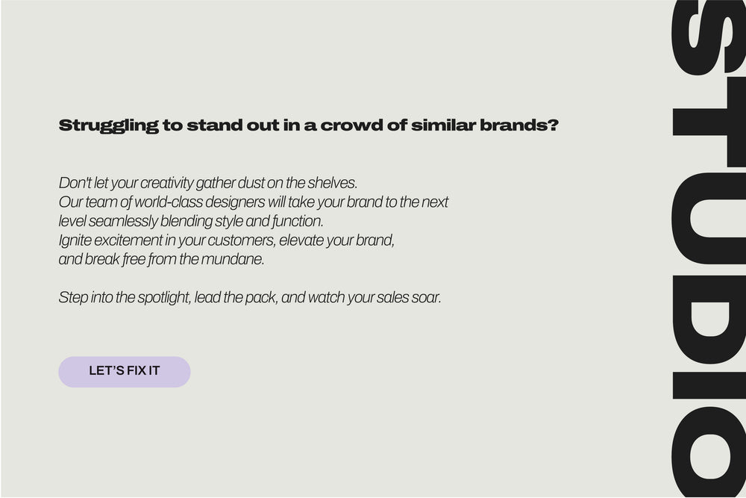The image size is (746, 498).
Task: Click the headline about struggling to stand out
Action: (x=308, y=125)
